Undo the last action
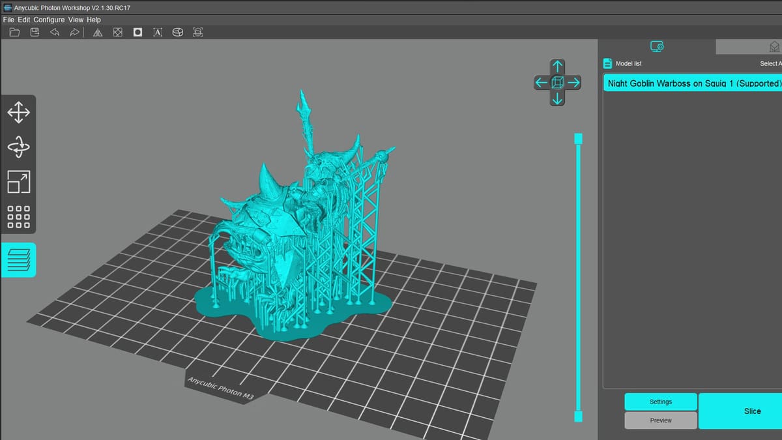The image size is (782, 440). click(55, 32)
